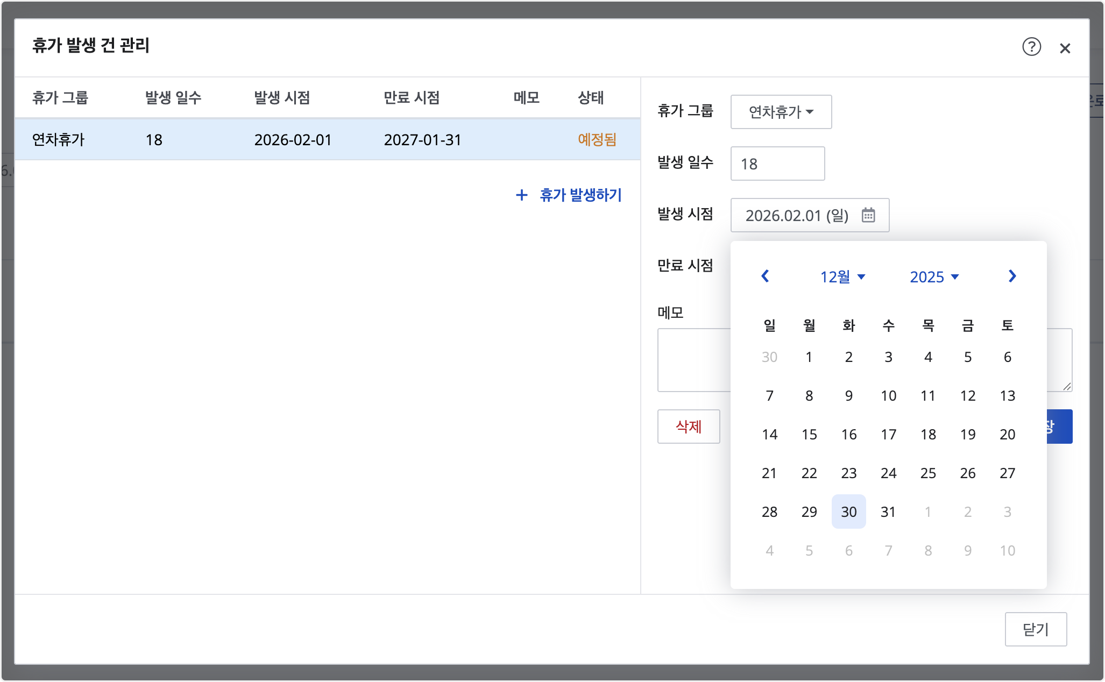Expand the 연차휴가 group dropdown

[781, 112]
